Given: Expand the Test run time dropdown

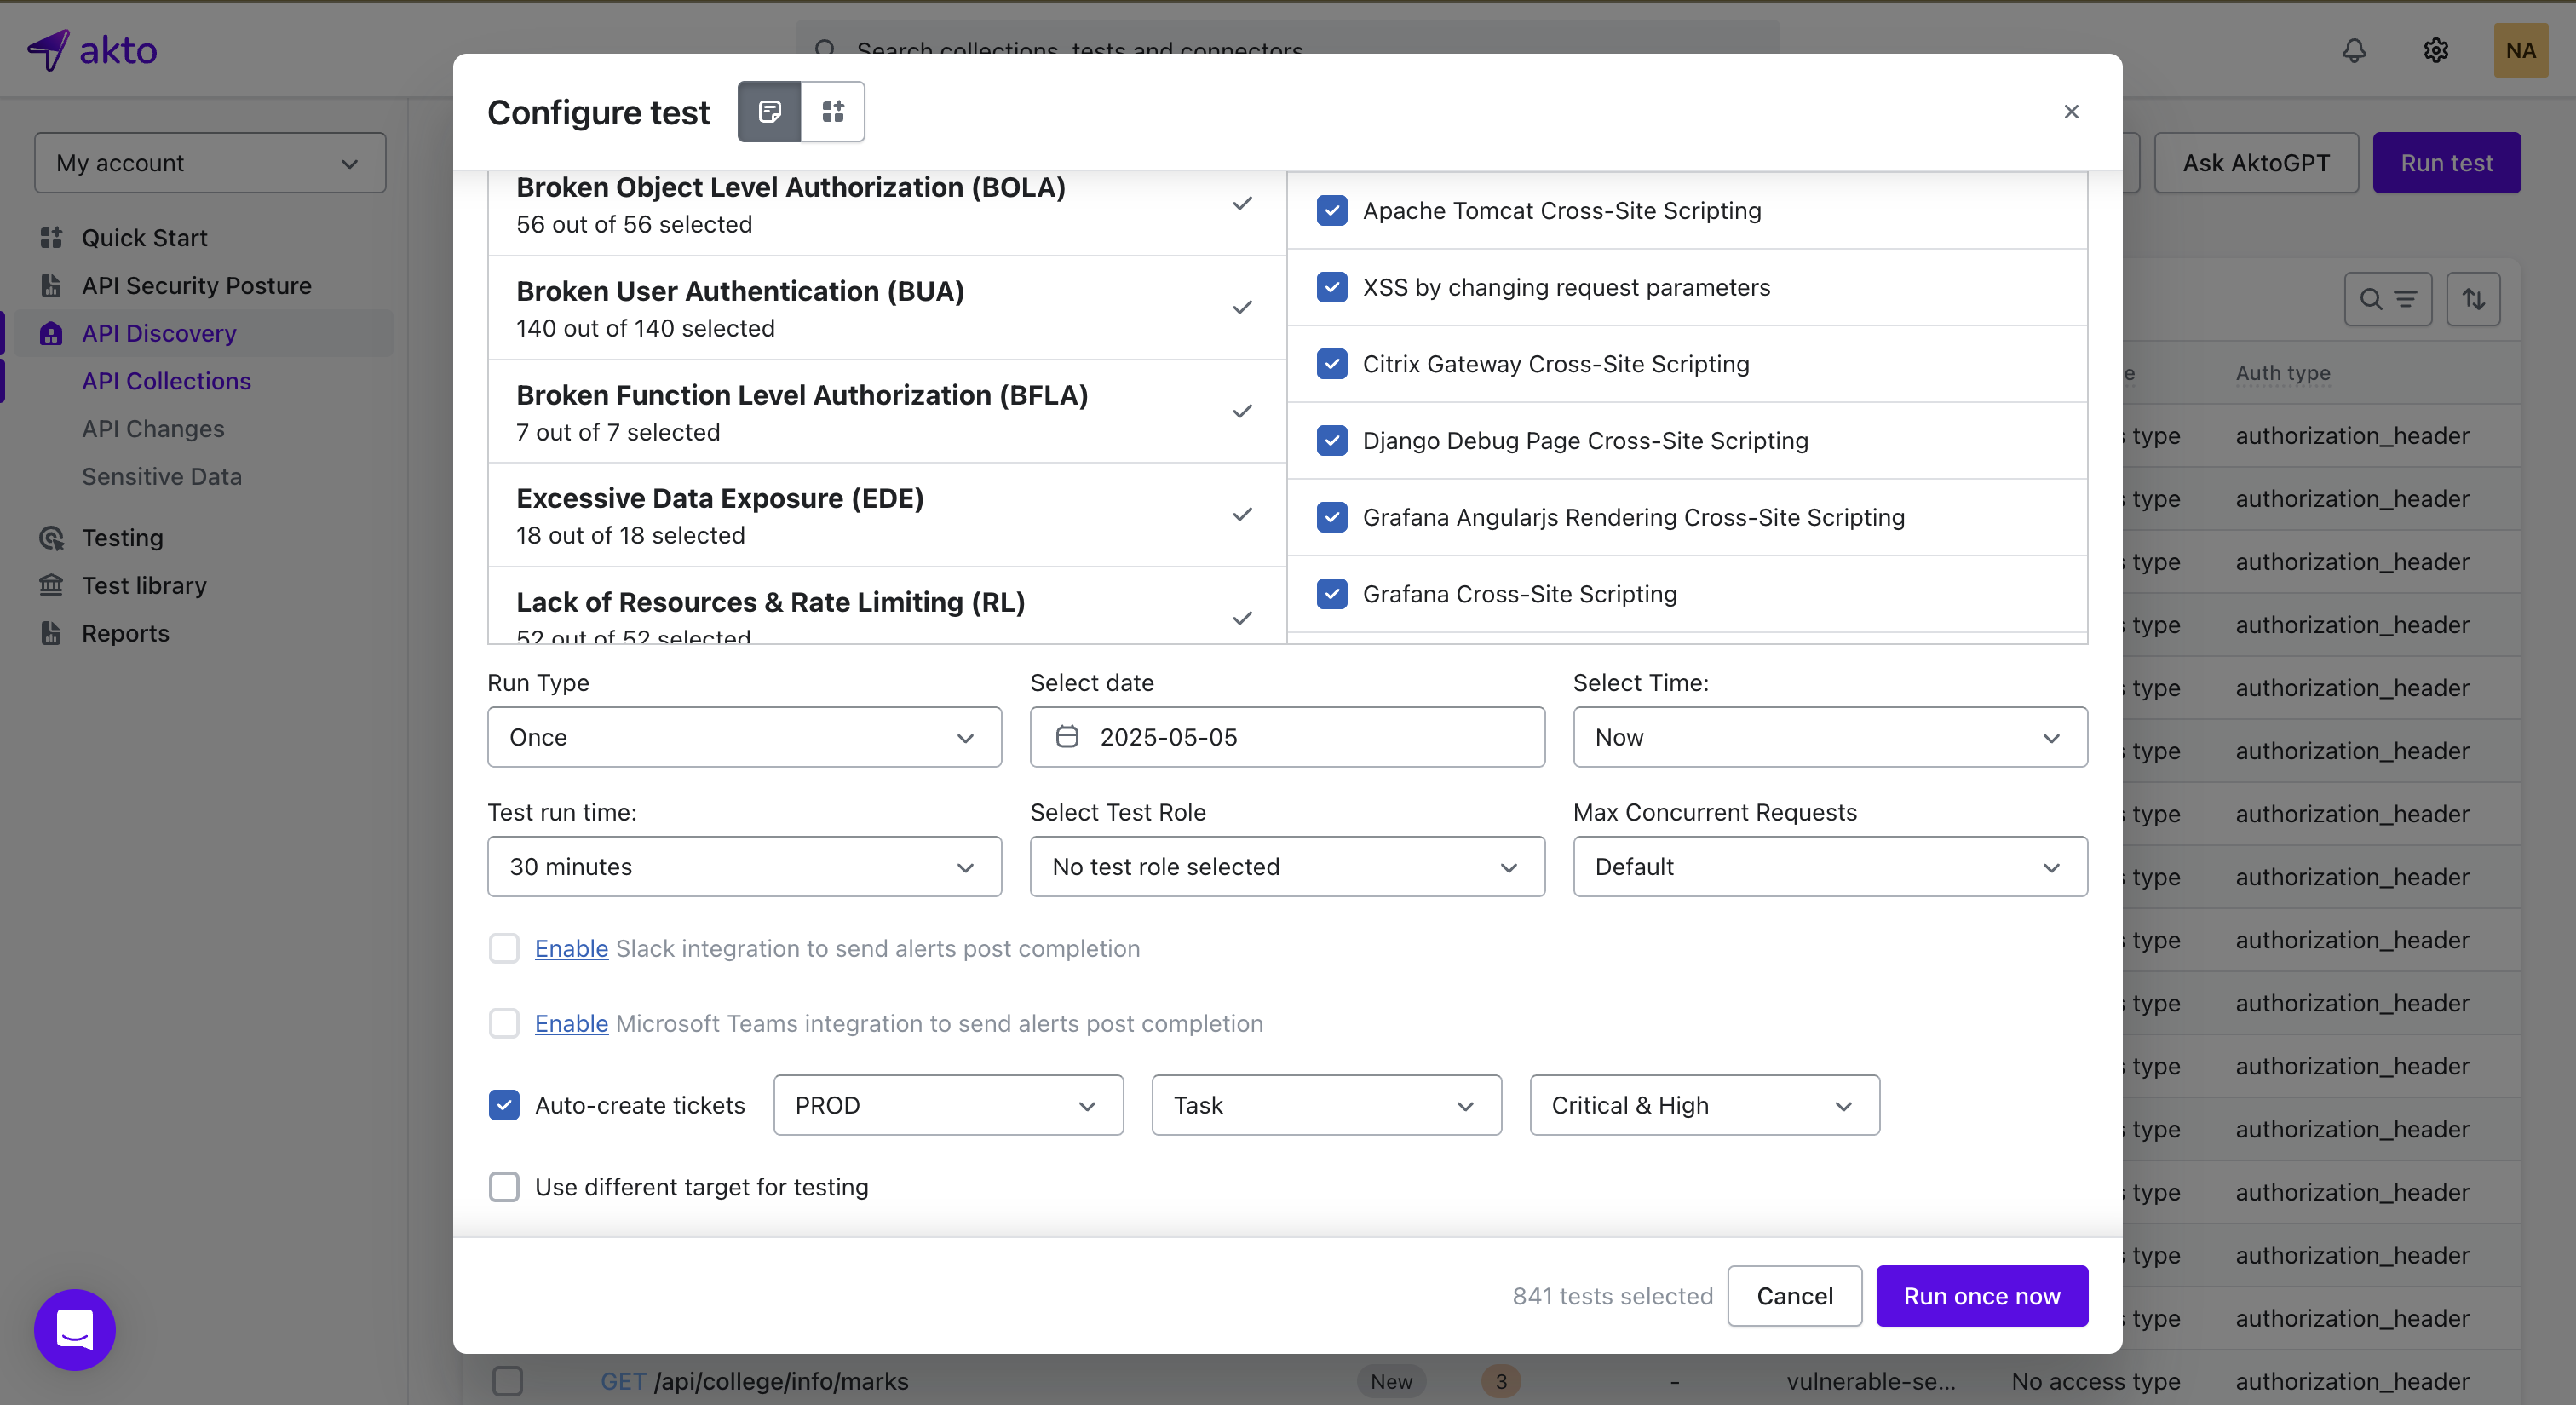Looking at the screenshot, I should (x=744, y=866).
